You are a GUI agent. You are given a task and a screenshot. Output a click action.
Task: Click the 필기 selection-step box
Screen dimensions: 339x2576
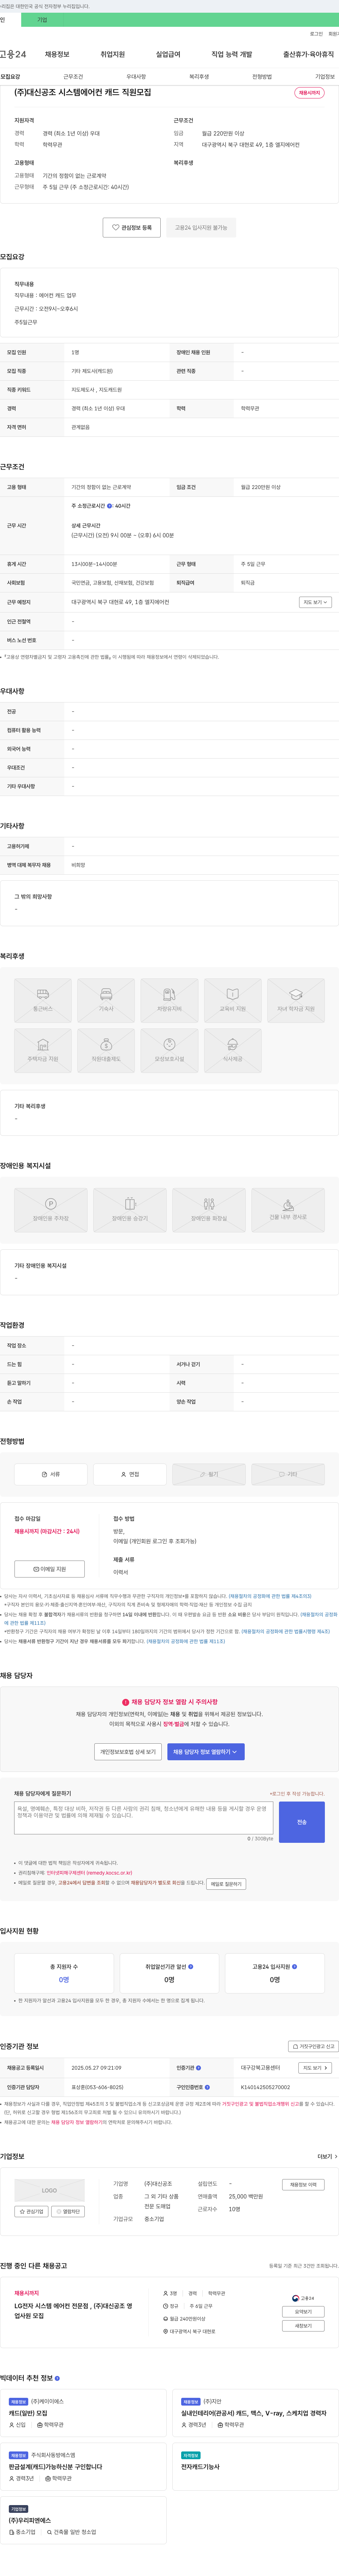tap(209, 1474)
